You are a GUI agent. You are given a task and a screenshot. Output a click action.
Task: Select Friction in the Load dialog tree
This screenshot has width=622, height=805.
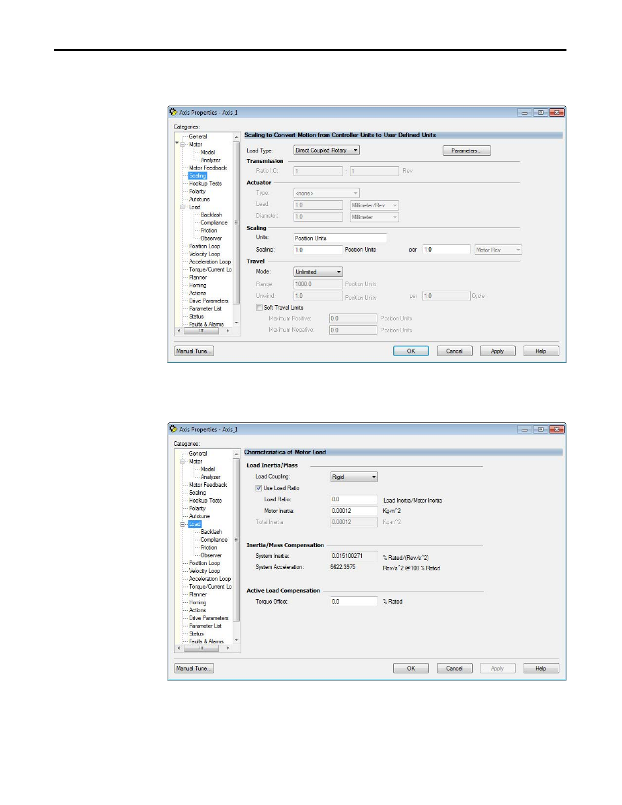click(x=209, y=548)
